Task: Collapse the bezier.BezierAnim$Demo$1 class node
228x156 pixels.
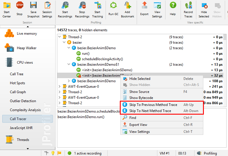Action: 69,64
